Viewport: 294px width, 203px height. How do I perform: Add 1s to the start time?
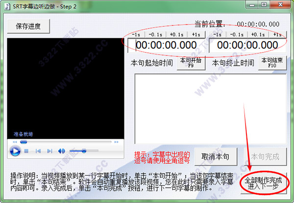pyautogui.click(x=196, y=34)
